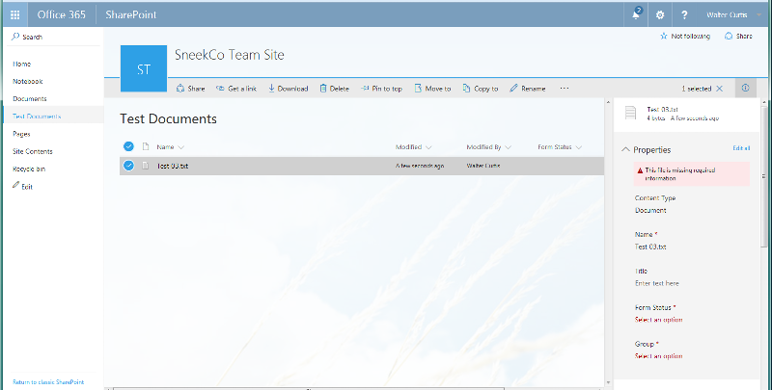Clear the 1 selected X icon
This screenshot has width=772, height=390.
click(719, 89)
